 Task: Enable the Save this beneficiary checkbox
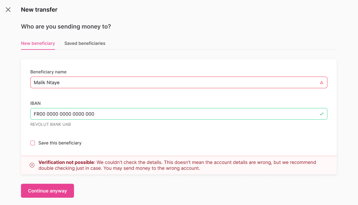(32, 143)
